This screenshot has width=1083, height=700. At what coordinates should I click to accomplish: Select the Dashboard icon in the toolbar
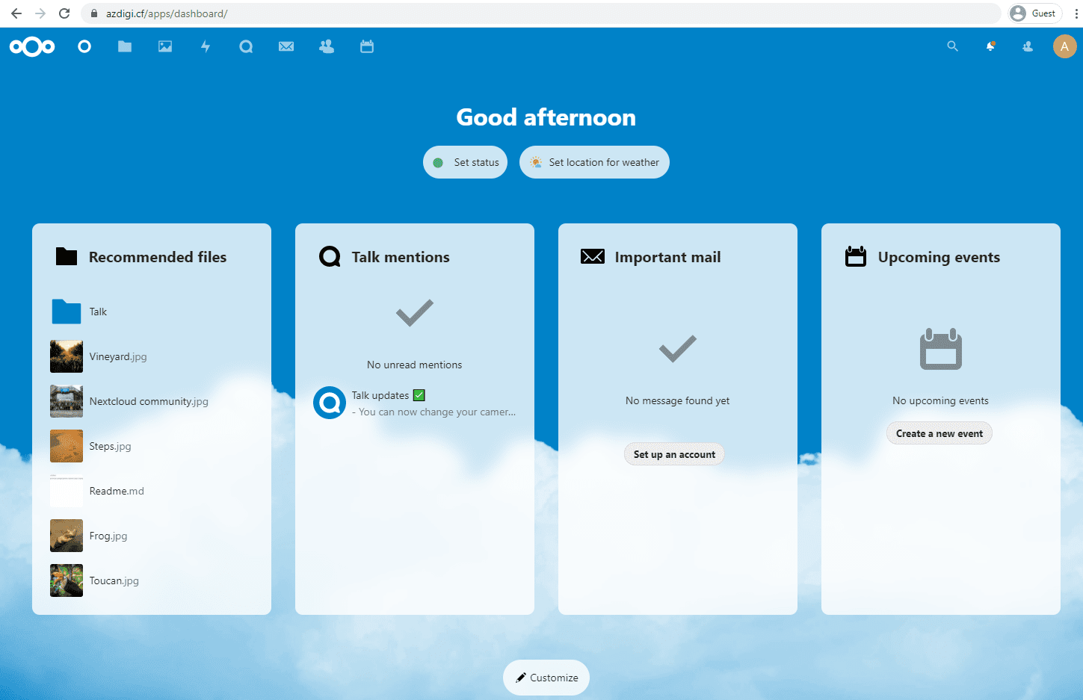84,46
